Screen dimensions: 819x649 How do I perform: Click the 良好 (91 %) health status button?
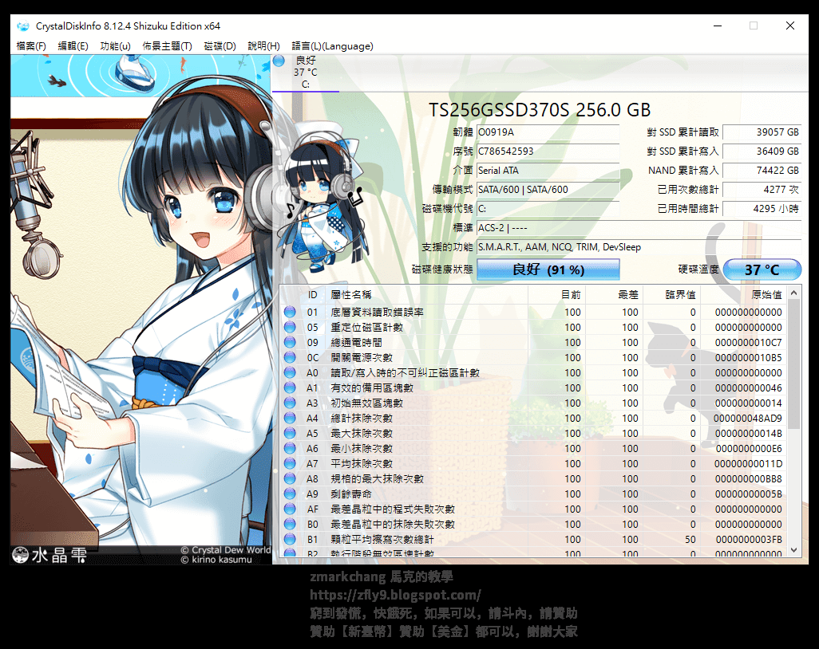click(548, 269)
